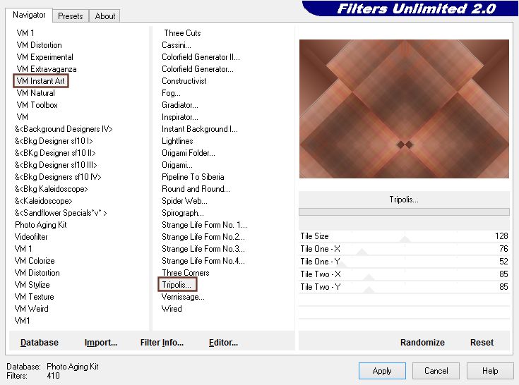Choose the Three Corners filter
Screen dimensions: 519x385
coord(185,273)
